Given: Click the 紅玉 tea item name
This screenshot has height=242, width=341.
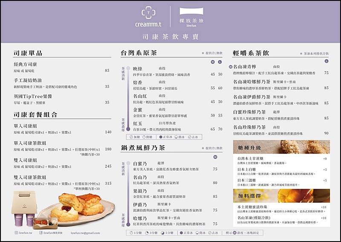Looking at the screenshot, I should click(x=137, y=123).
